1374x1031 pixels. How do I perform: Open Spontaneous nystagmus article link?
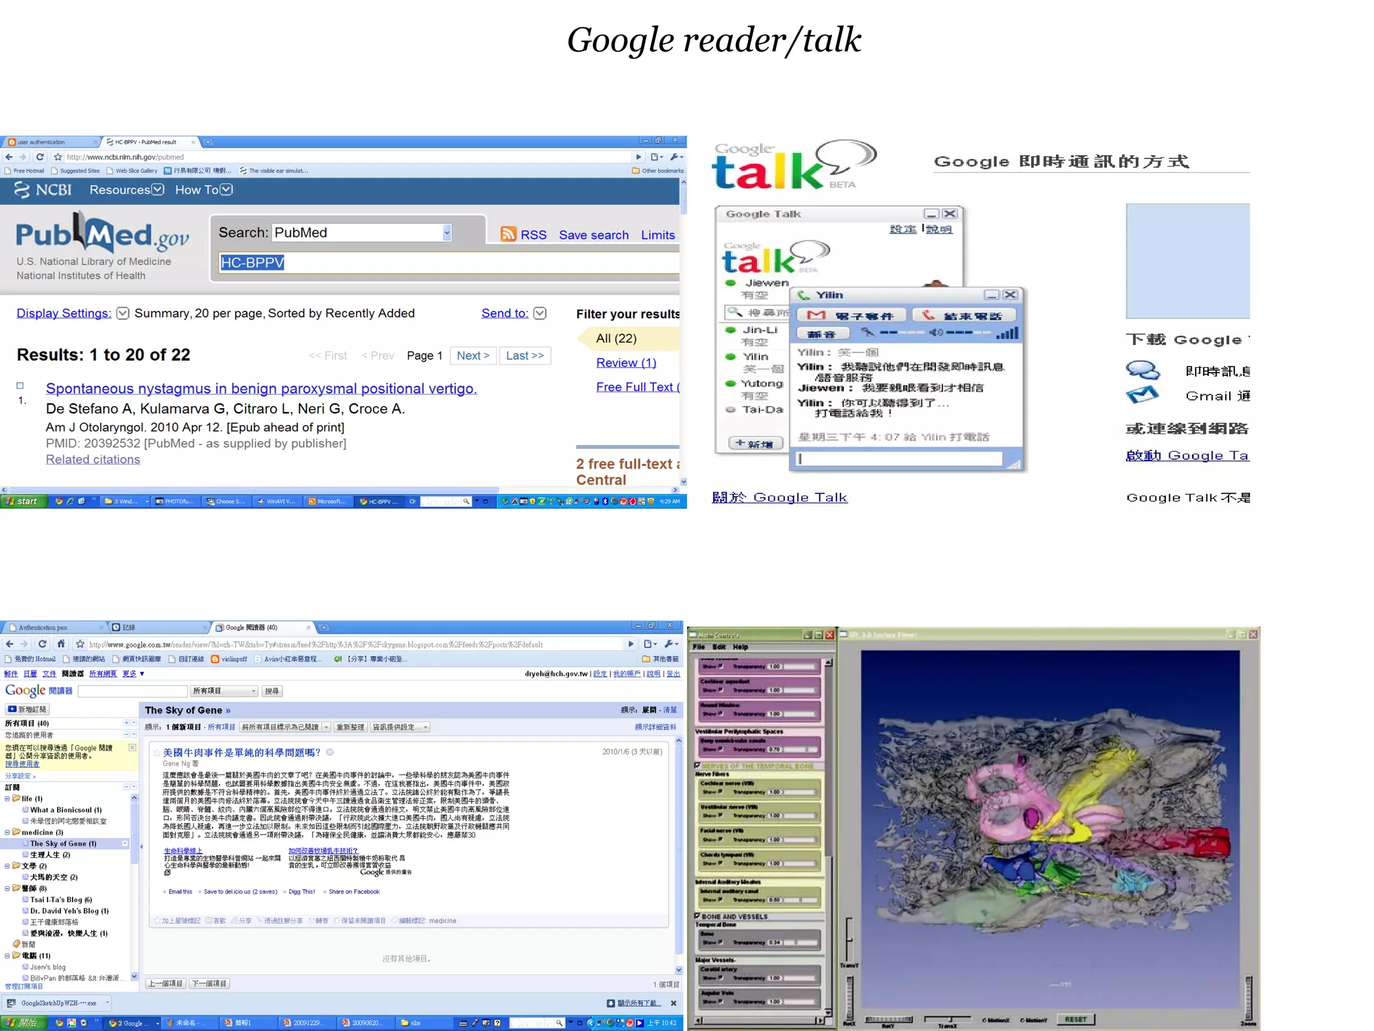coord(261,389)
